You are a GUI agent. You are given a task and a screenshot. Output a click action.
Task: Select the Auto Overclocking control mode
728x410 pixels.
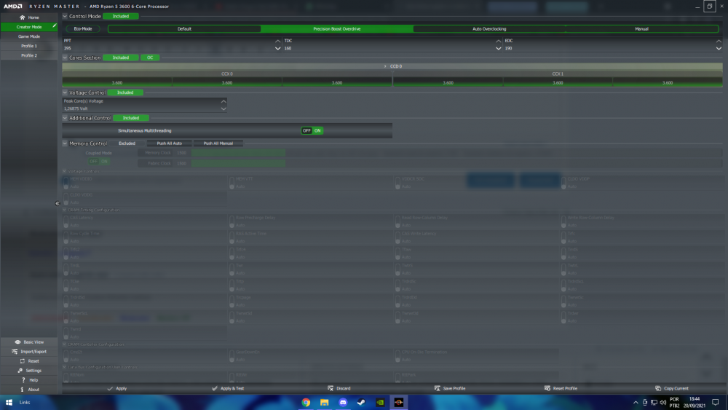coord(488,29)
